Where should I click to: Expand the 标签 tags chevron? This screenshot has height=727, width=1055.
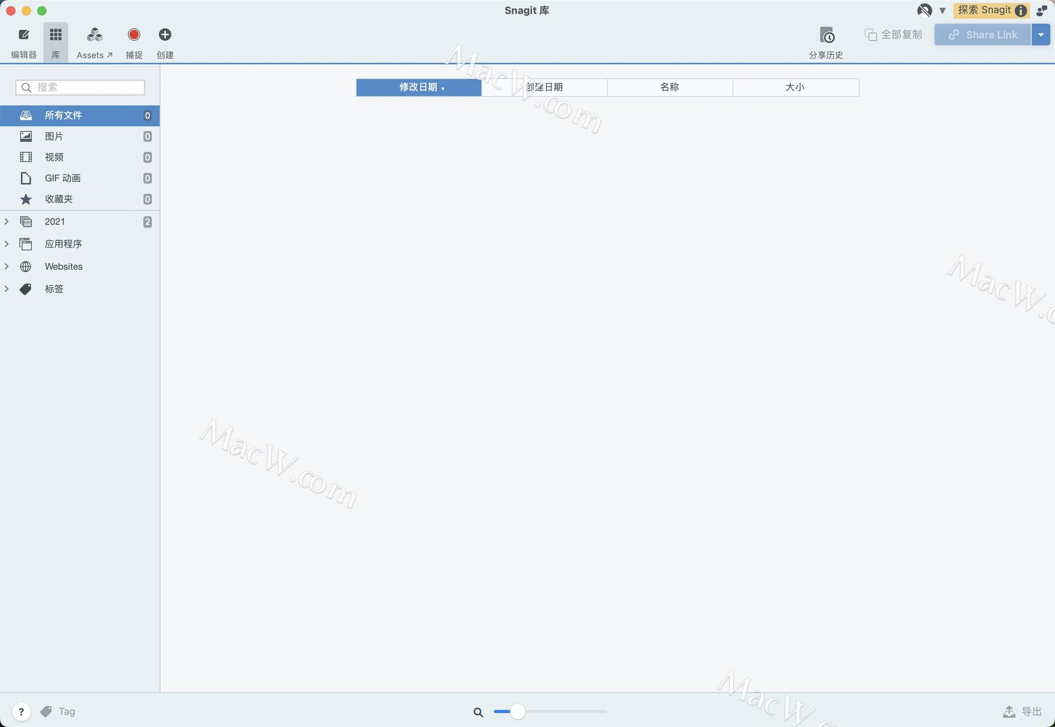[x=7, y=289]
